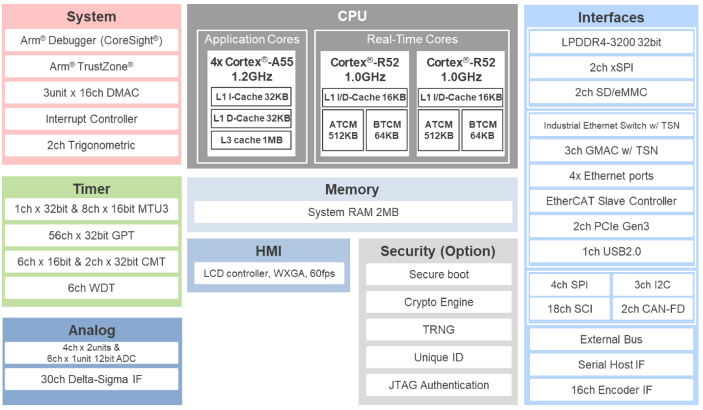Select the System RAM 2MB block
This screenshot has height=410, width=703.
(x=353, y=212)
